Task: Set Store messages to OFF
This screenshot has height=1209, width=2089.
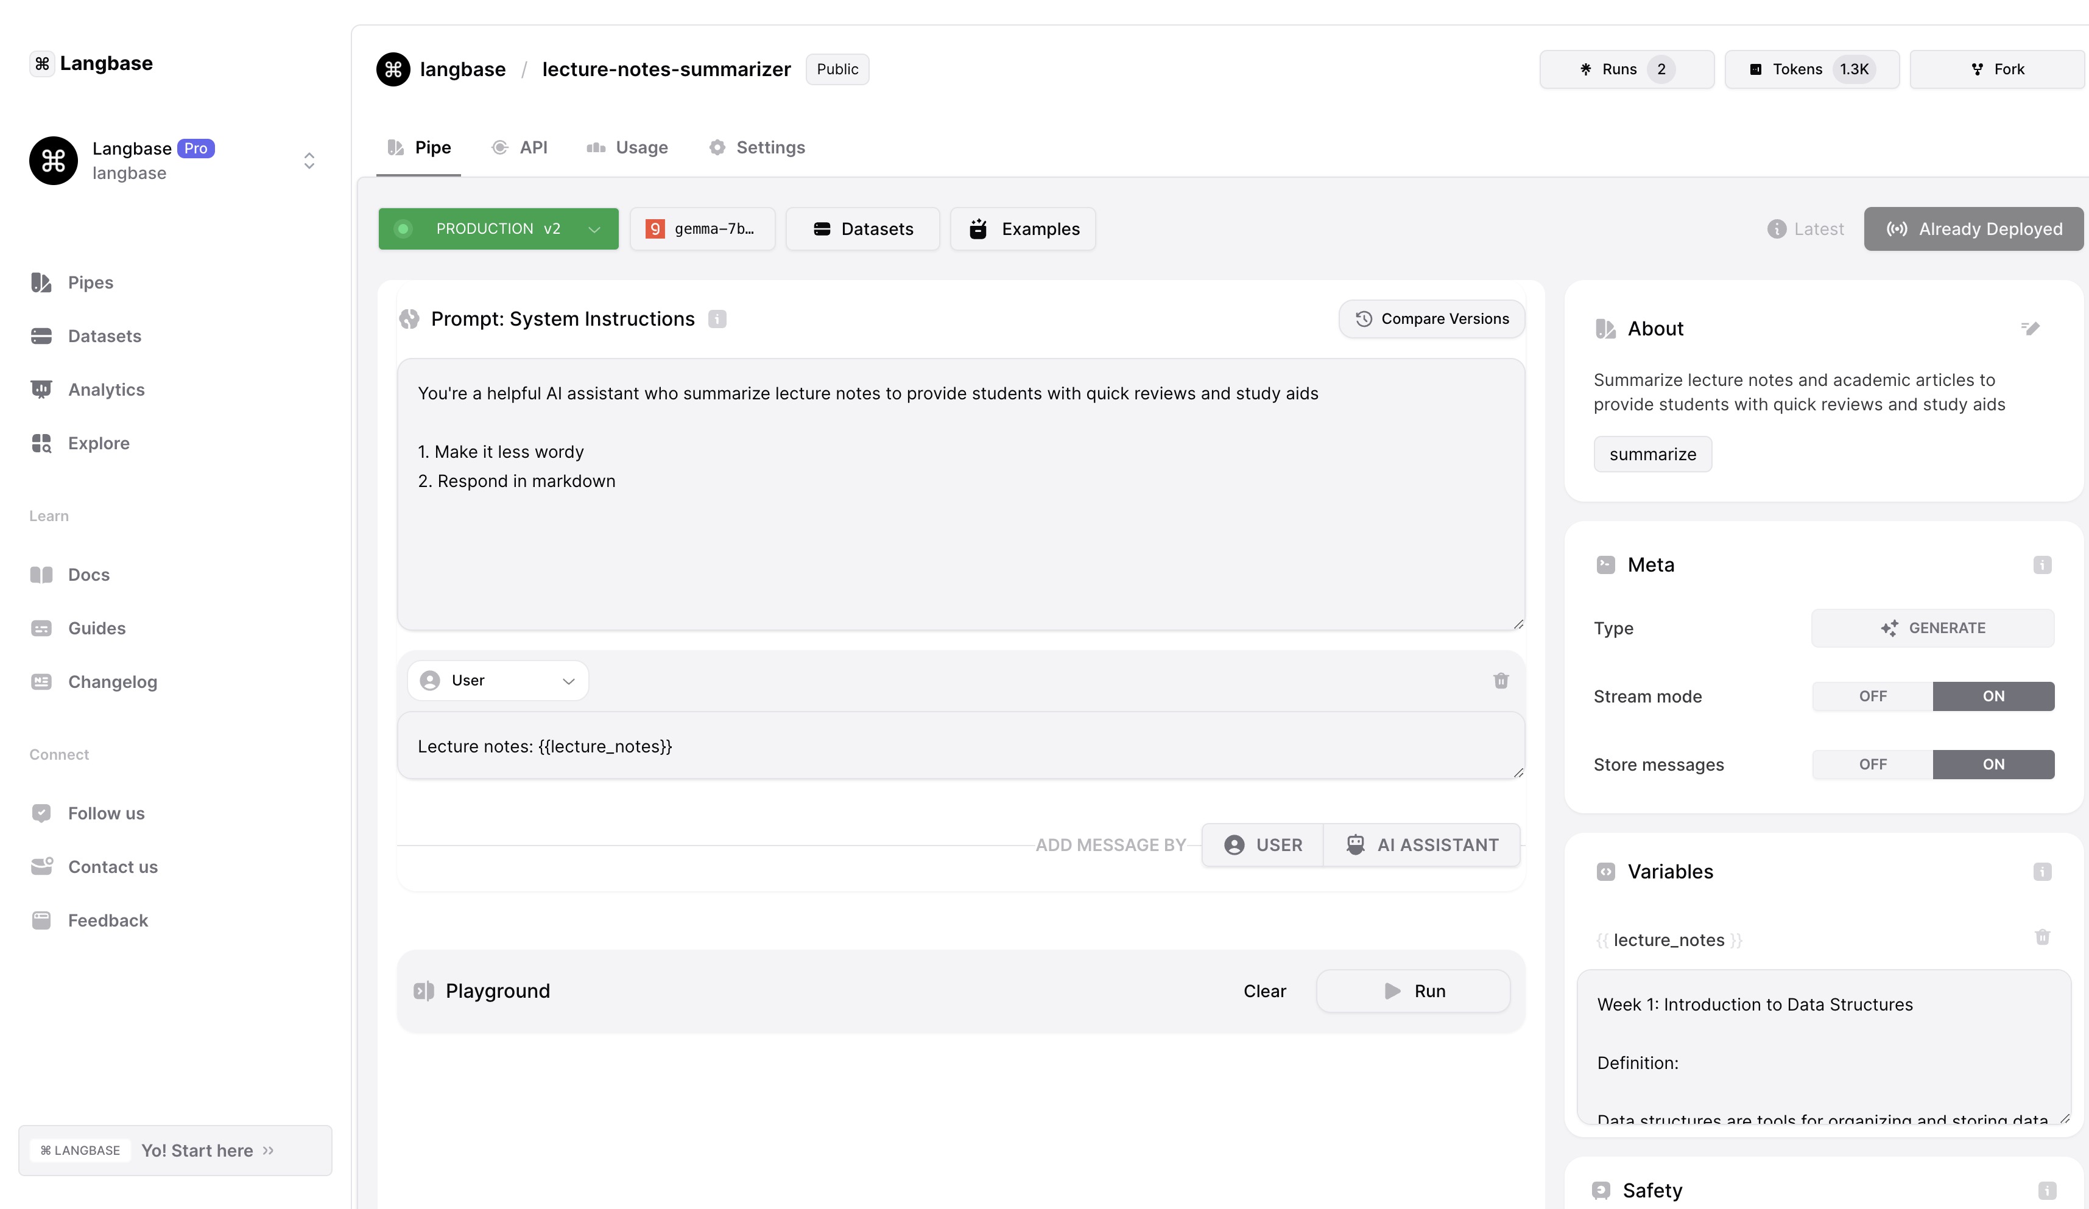Action: tap(1872, 764)
